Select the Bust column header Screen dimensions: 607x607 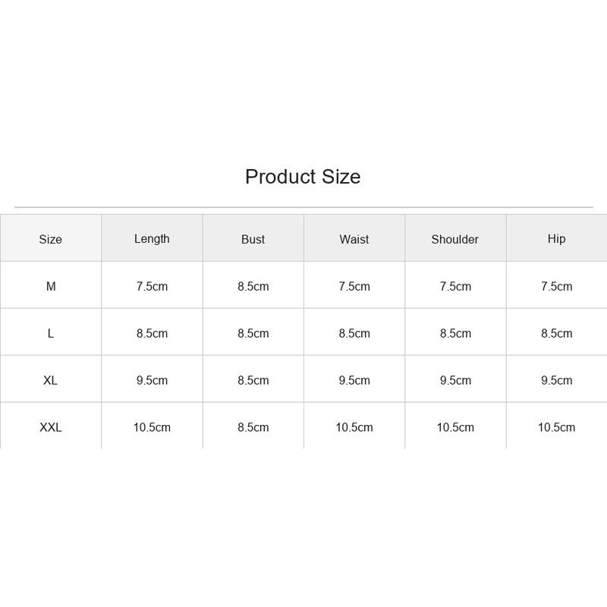253,239
